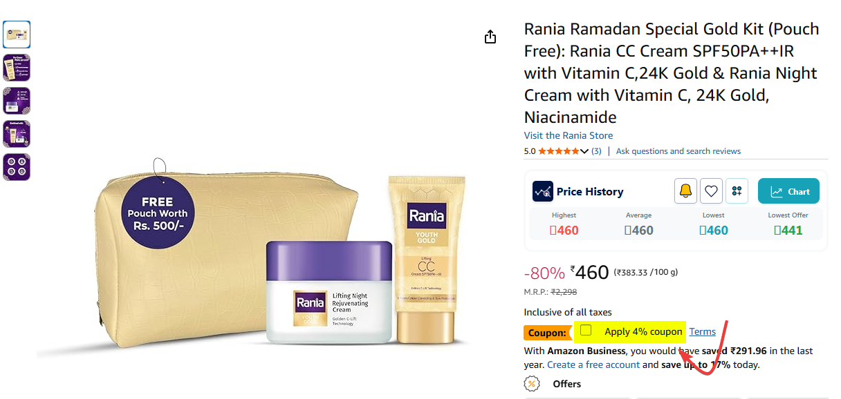
Task: Open coupon Terms link
Action: point(703,332)
